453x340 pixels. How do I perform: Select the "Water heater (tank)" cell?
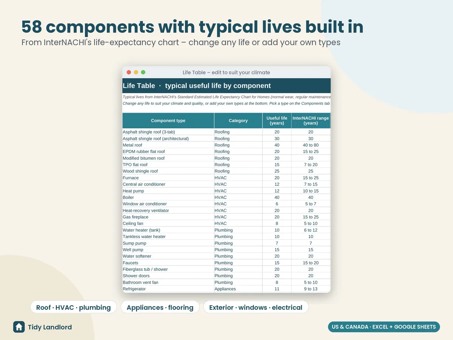pyautogui.click(x=168, y=230)
